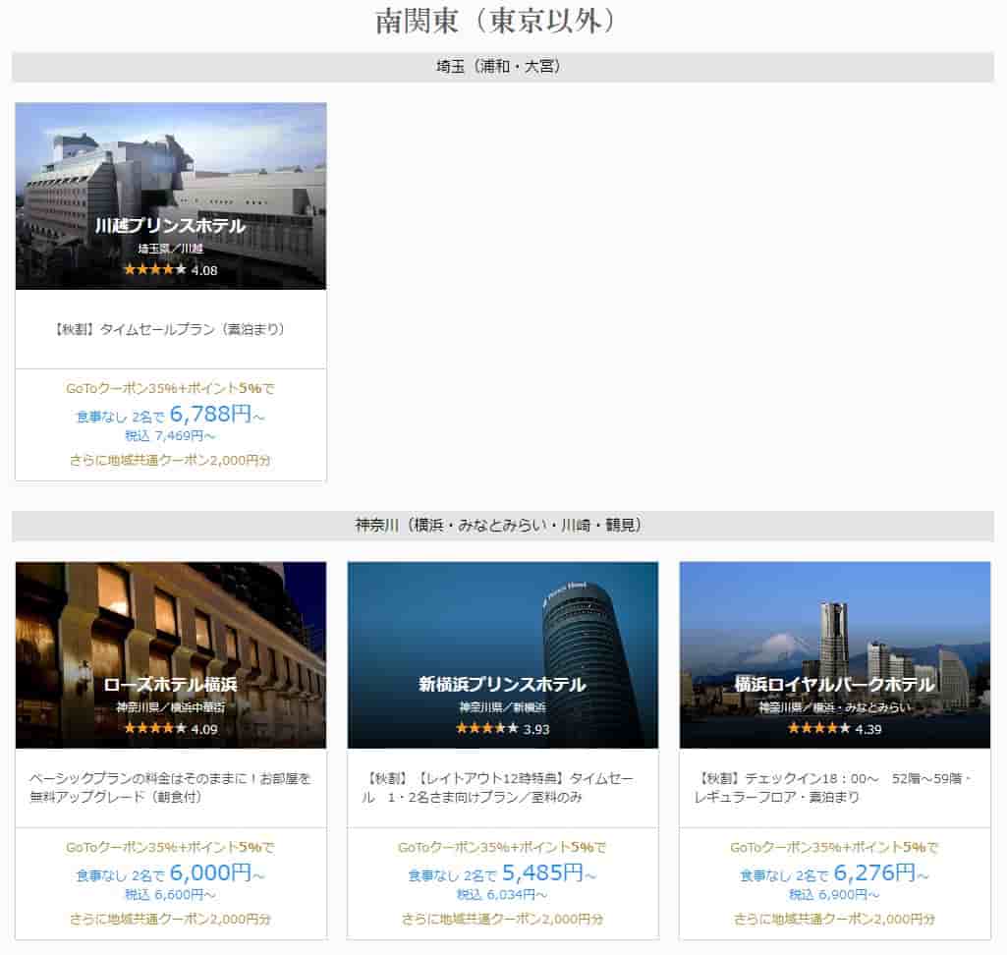Click the GoToクーポン text above 5,485円

click(502, 848)
